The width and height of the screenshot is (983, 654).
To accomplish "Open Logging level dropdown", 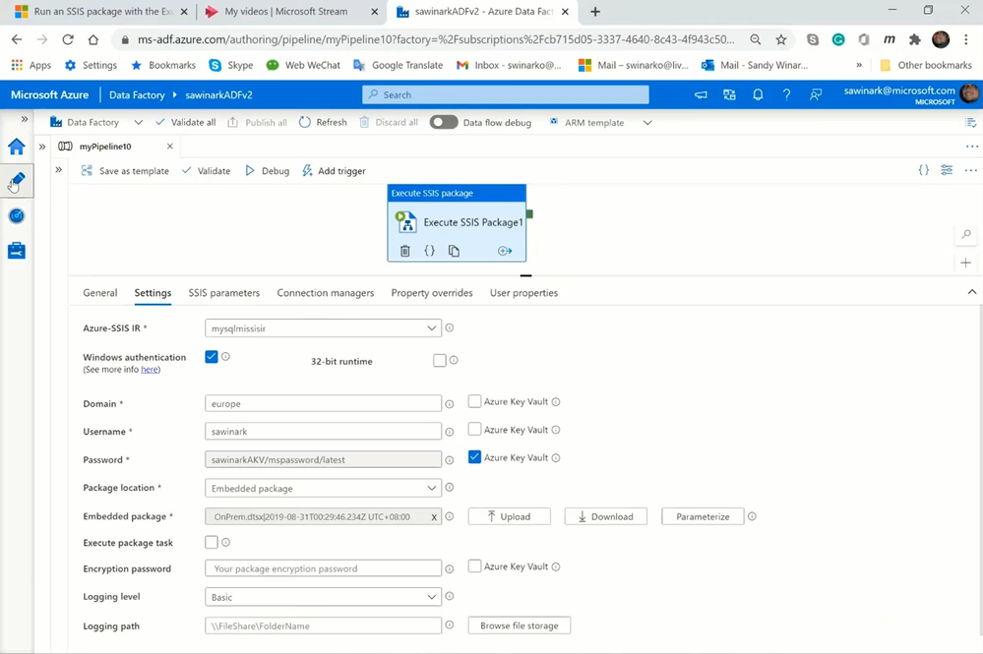I will tap(323, 597).
